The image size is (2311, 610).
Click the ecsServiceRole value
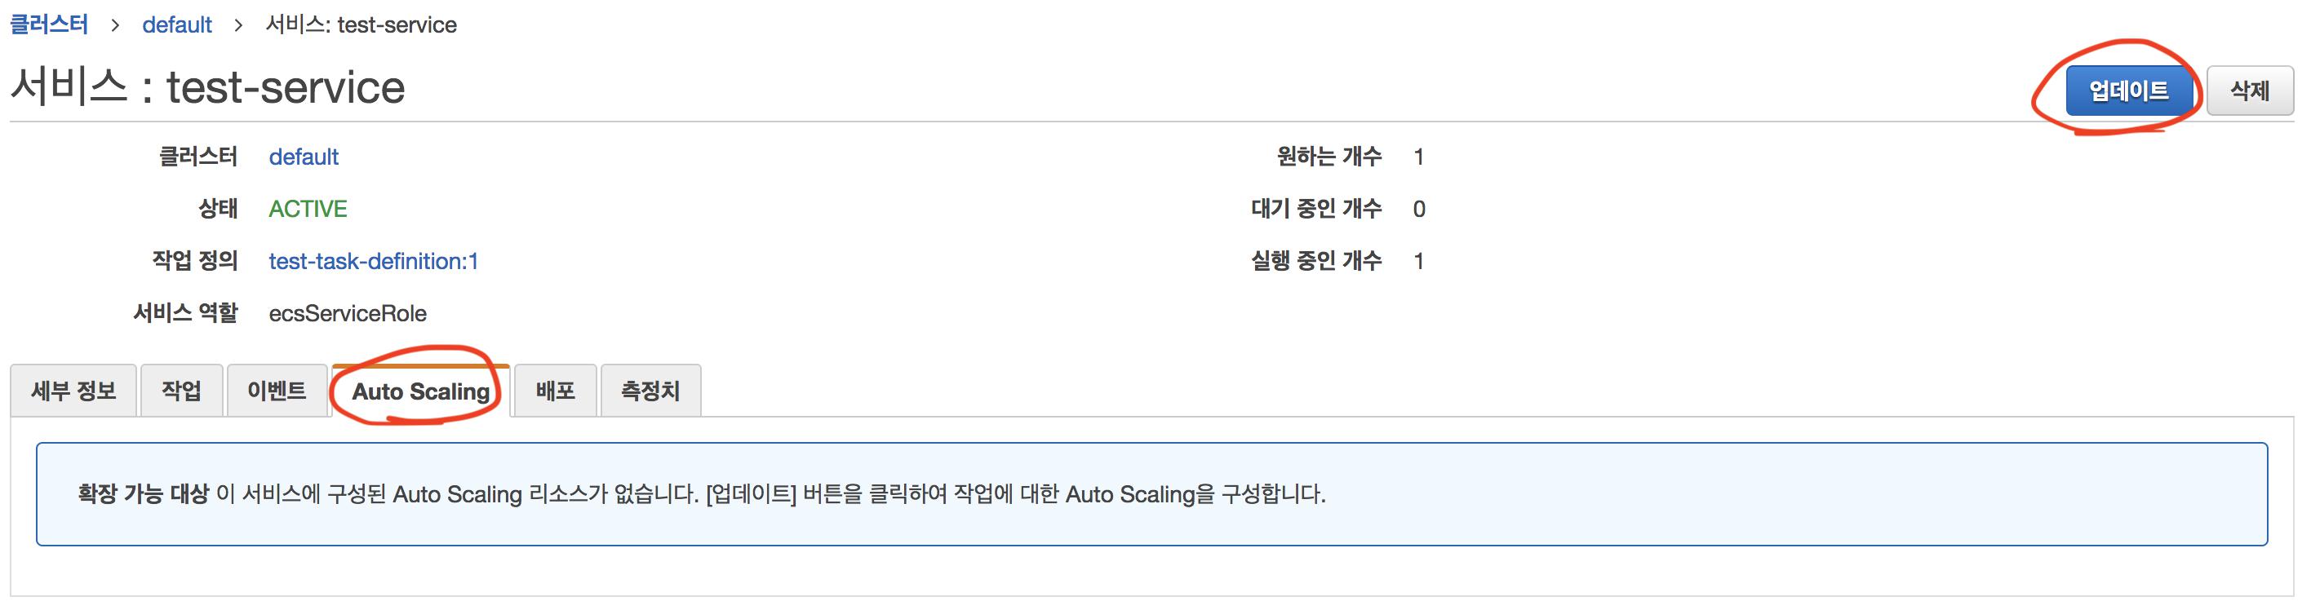[x=347, y=313]
